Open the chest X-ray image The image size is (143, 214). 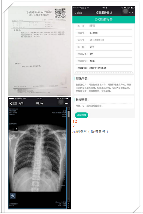pos(38,158)
